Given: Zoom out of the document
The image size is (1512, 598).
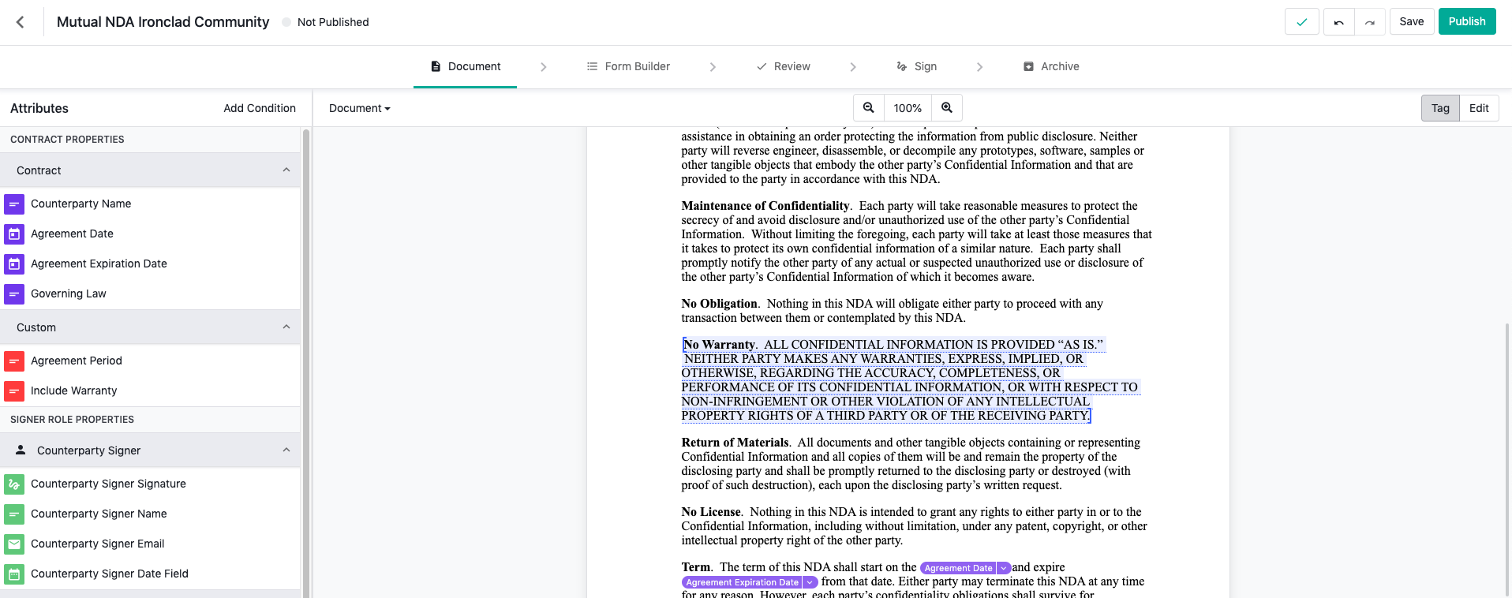Looking at the screenshot, I should coord(869,108).
